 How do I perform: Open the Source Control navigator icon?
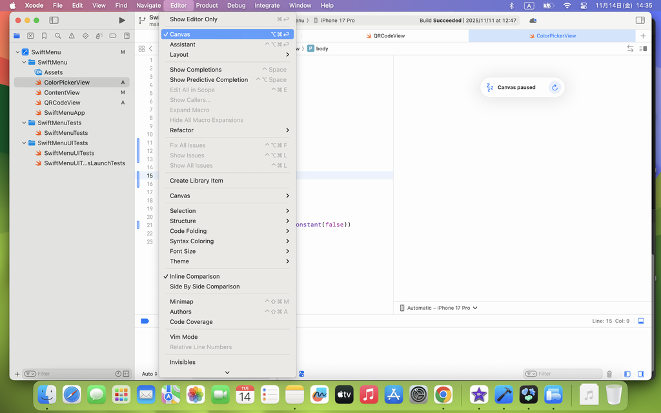(30, 36)
